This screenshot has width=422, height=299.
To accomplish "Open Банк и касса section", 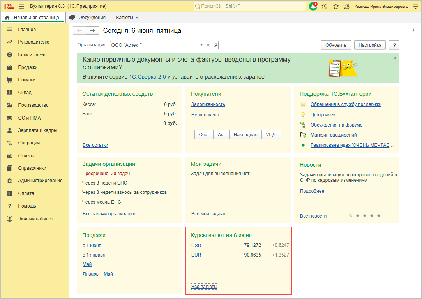I will 32,55.
